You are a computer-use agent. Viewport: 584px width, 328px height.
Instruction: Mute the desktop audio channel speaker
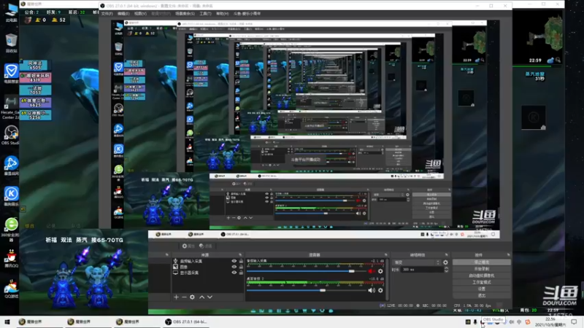(x=371, y=290)
